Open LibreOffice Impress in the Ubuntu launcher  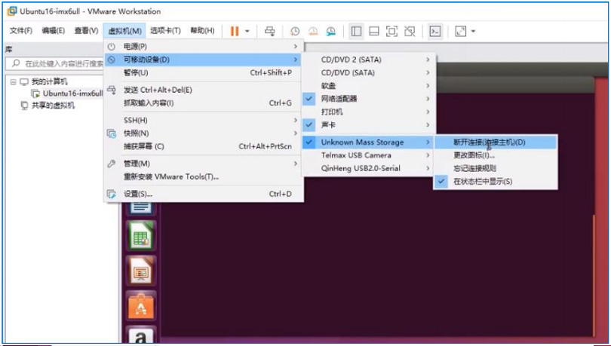(x=140, y=271)
